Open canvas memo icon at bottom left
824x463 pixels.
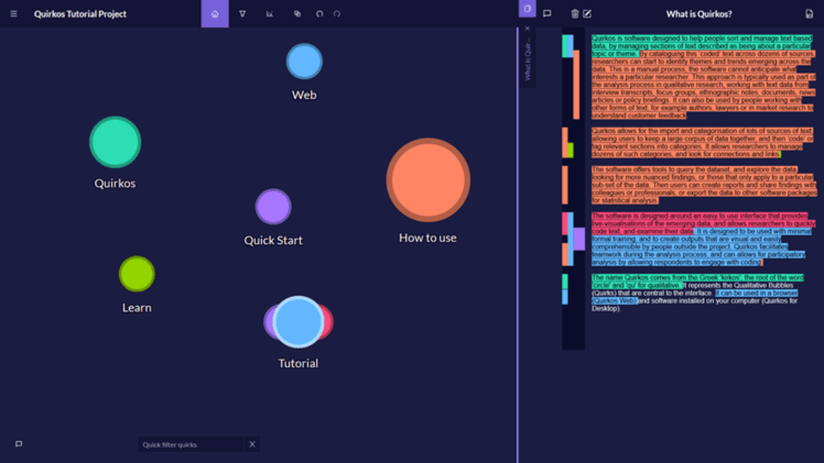tap(18, 444)
